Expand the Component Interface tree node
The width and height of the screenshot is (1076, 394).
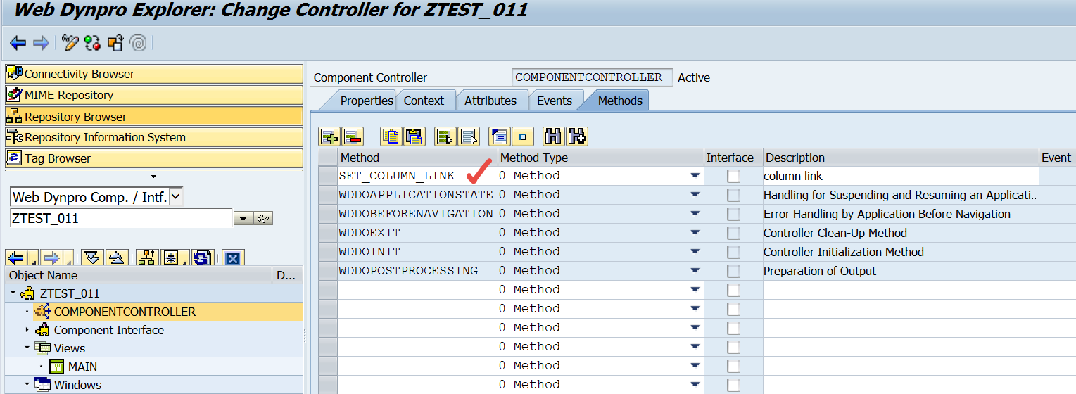(x=27, y=330)
